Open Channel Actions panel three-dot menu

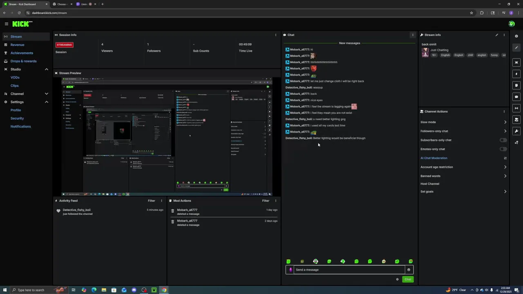pyautogui.click(x=504, y=111)
